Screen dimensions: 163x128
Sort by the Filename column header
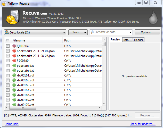point(37,40)
